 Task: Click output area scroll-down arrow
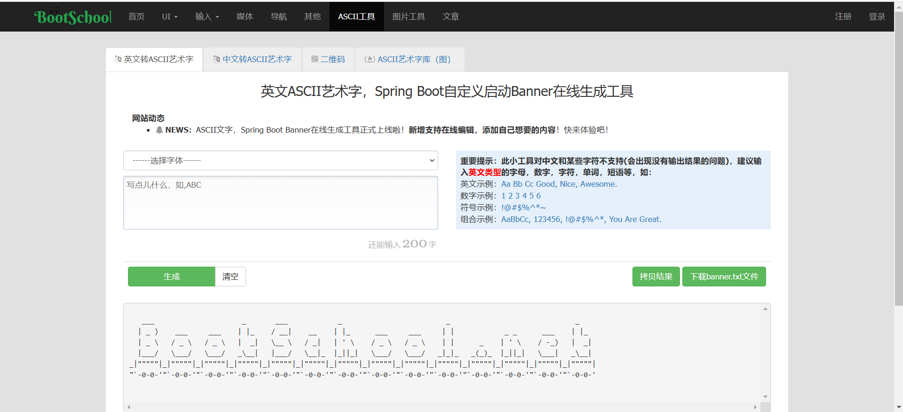766,396
